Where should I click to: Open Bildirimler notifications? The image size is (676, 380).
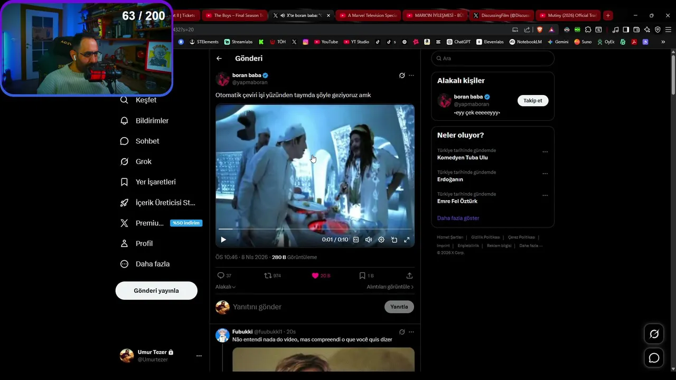click(x=145, y=121)
